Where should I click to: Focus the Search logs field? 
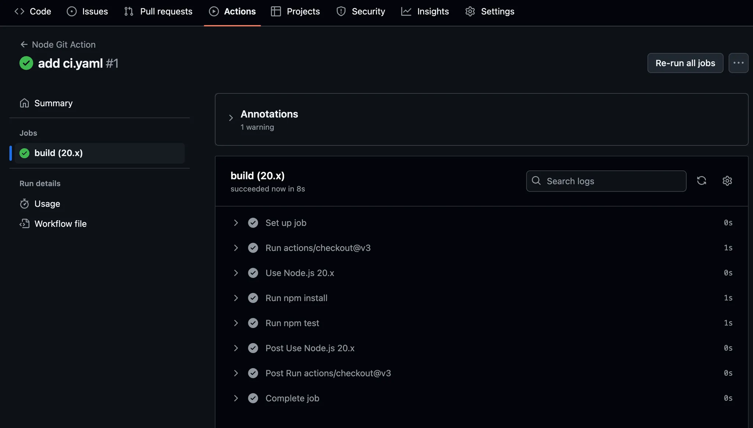tap(606, 181)
